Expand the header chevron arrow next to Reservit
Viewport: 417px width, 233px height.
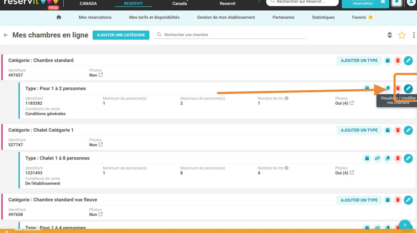point(259,2)
